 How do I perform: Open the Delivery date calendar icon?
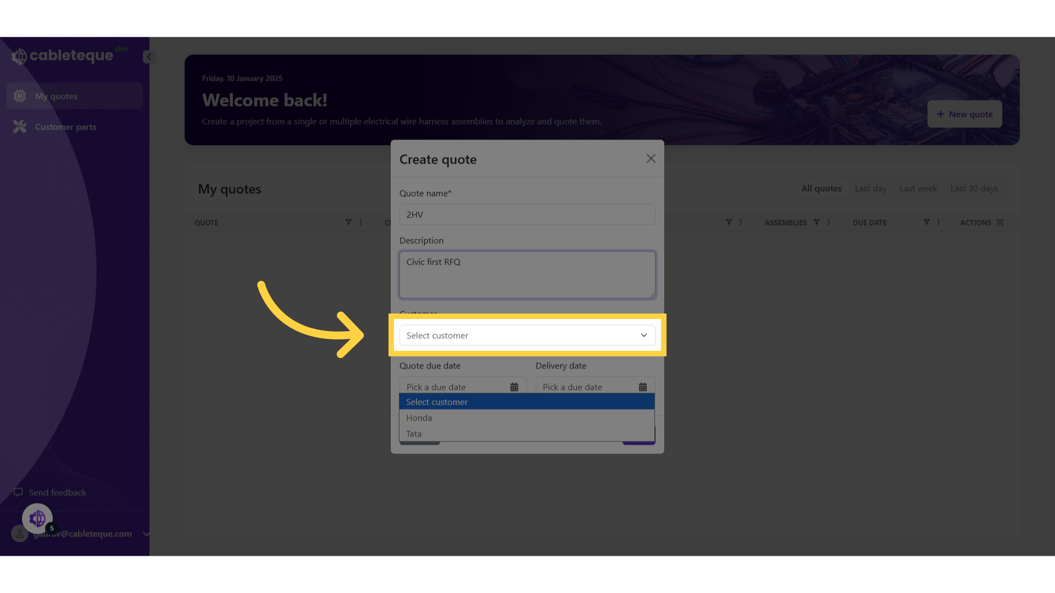pos(643,387)
